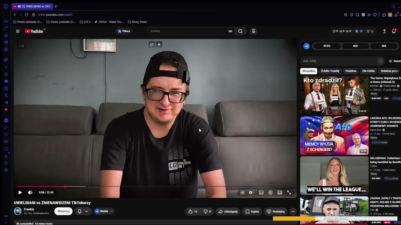This screenshot has height=225, width=401.
Task: Select the Źródło: Freekly chip
Action: [x=330, y=71]
